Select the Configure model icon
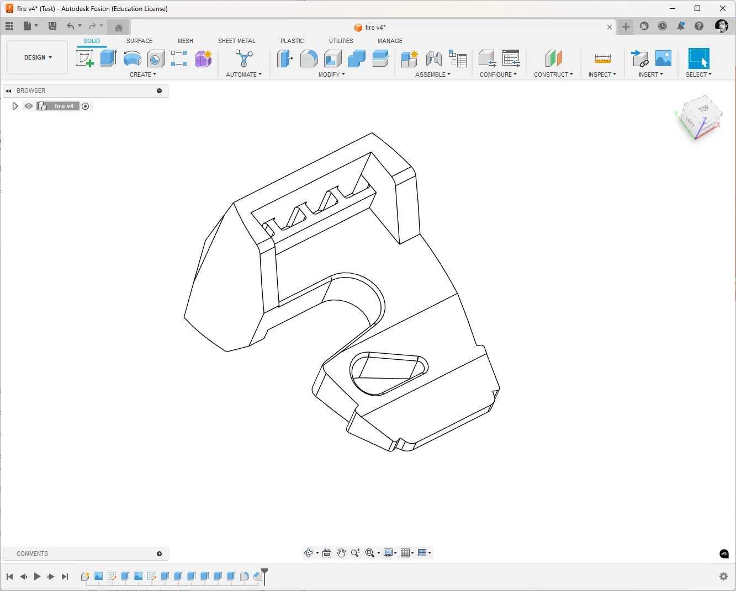Screen dimensions: 736x591 tap(487, 58)
